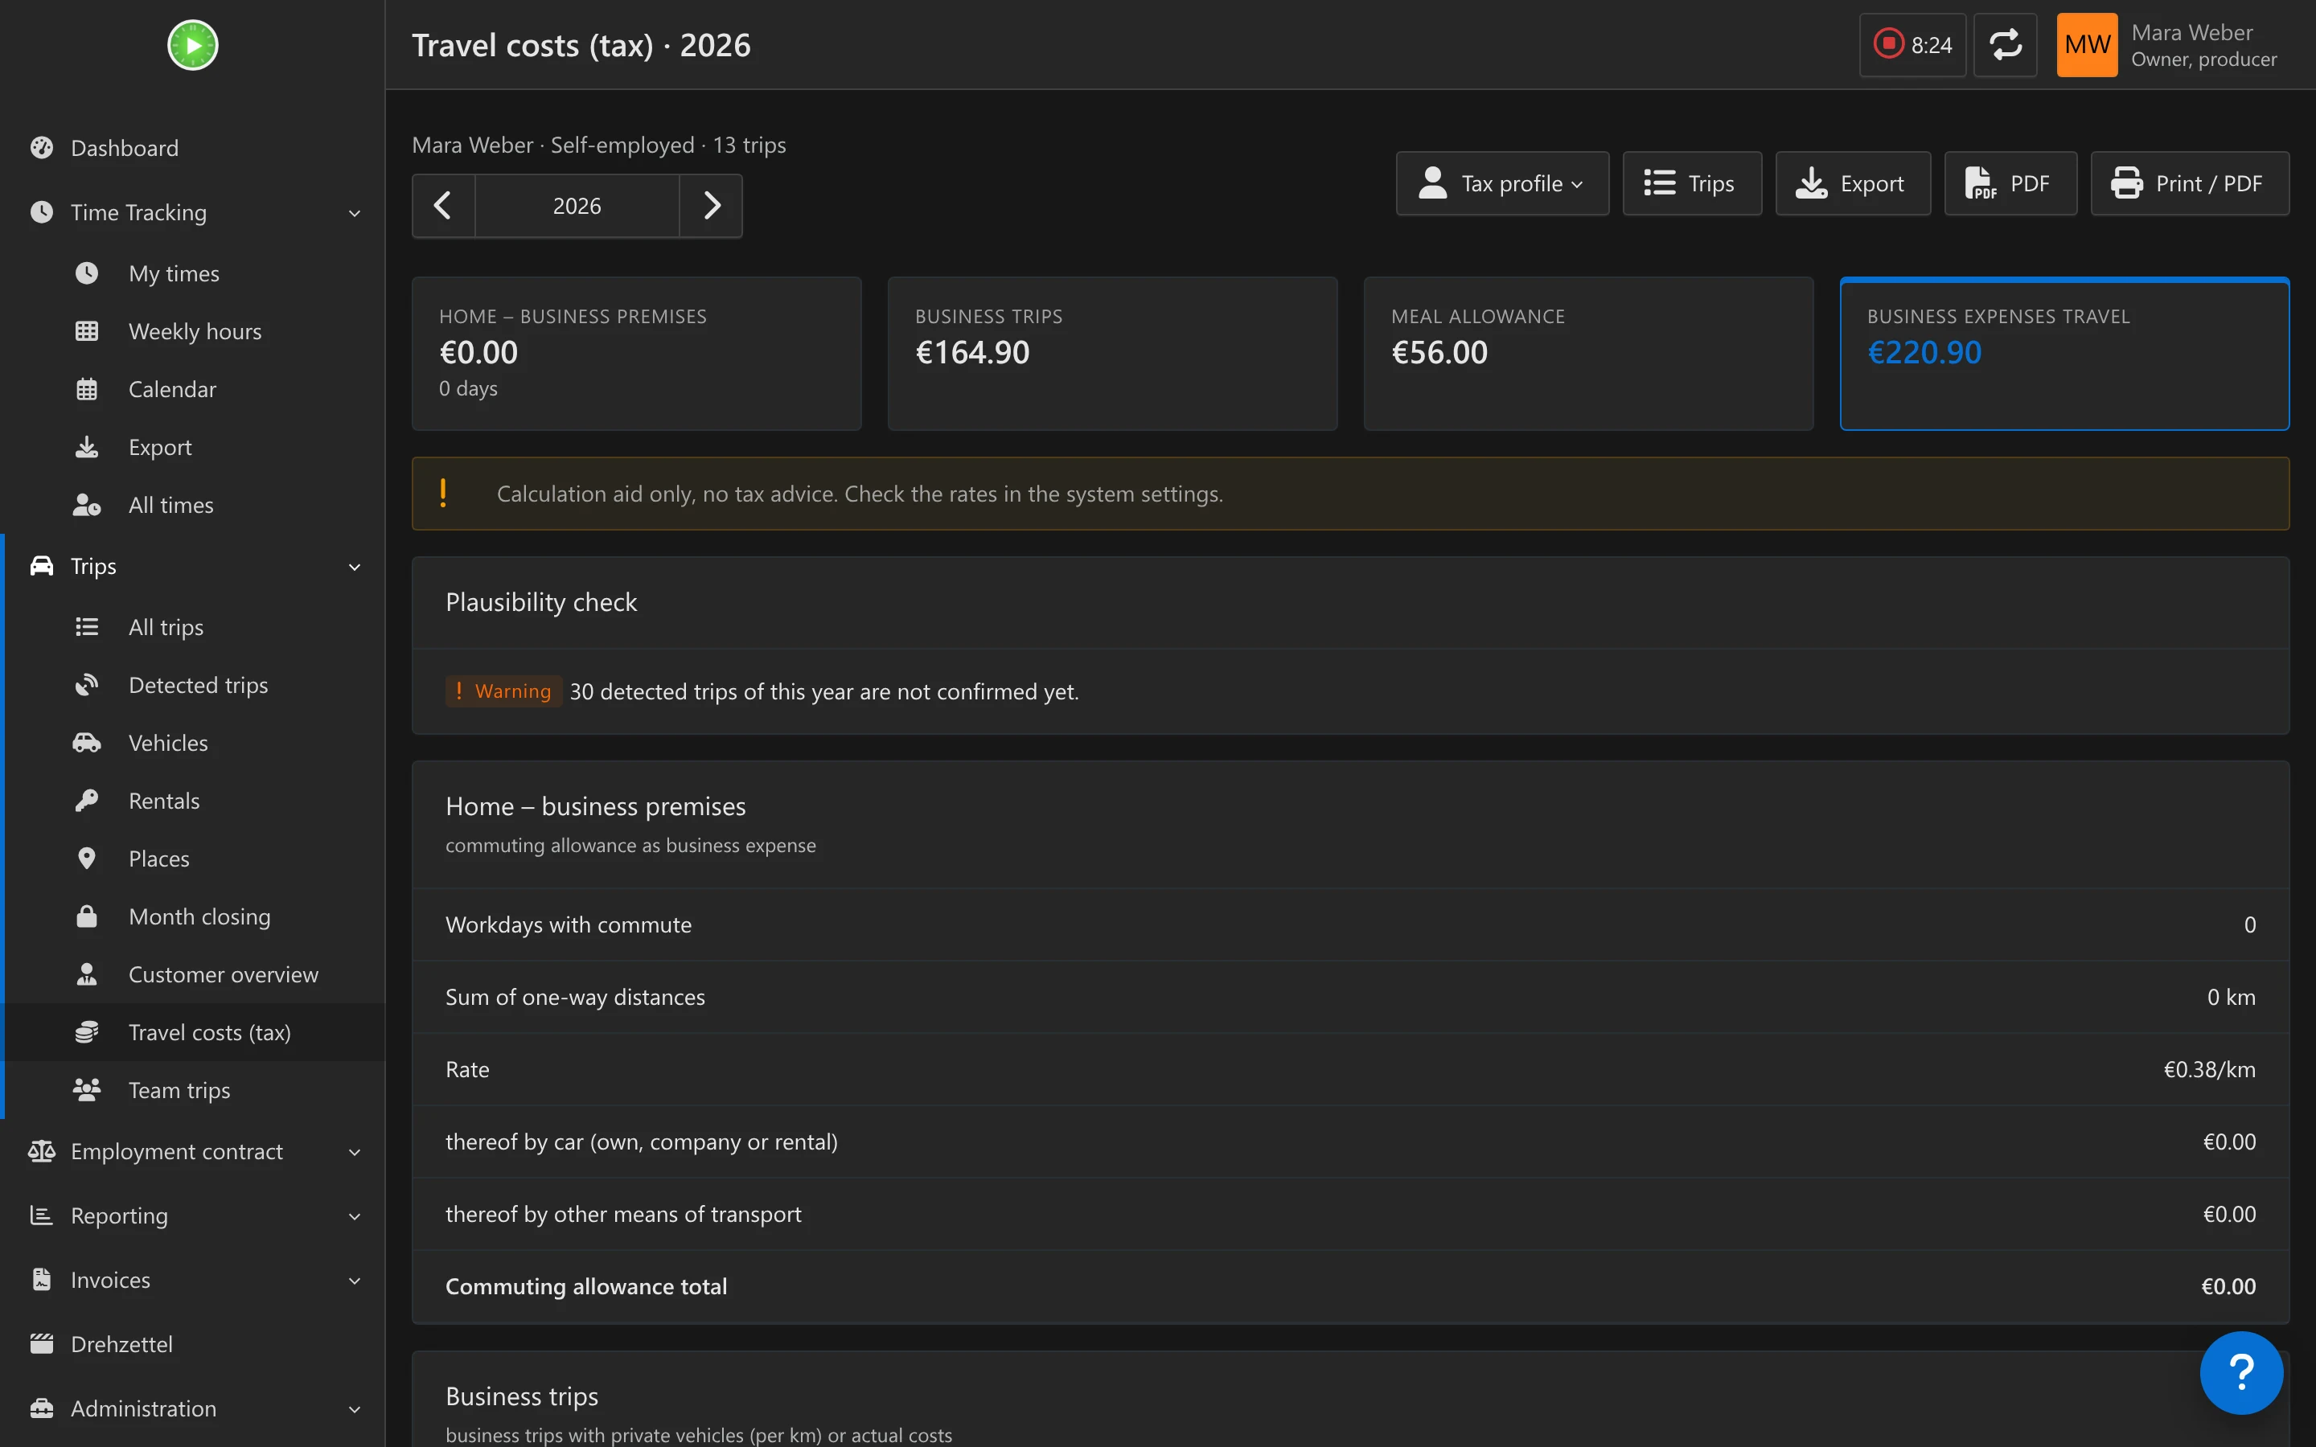
Task: Open Vehicles page
Action: [192, 743]
